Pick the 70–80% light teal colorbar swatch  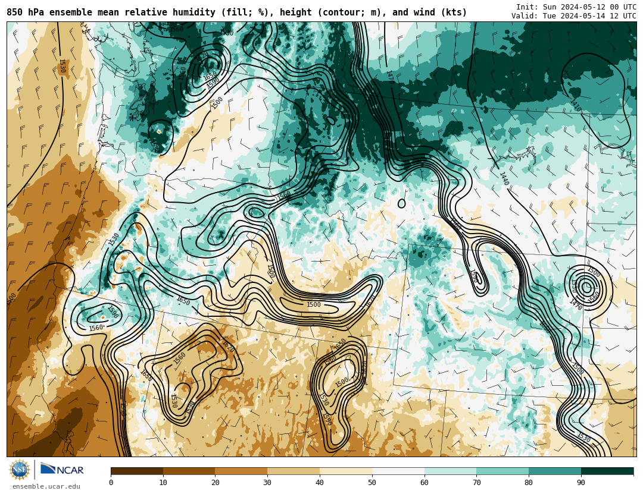tap(502, 471)
